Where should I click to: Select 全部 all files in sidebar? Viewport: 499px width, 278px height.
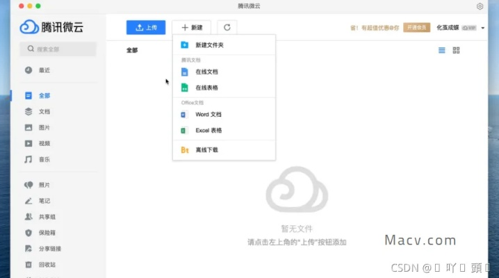(44, 95)
